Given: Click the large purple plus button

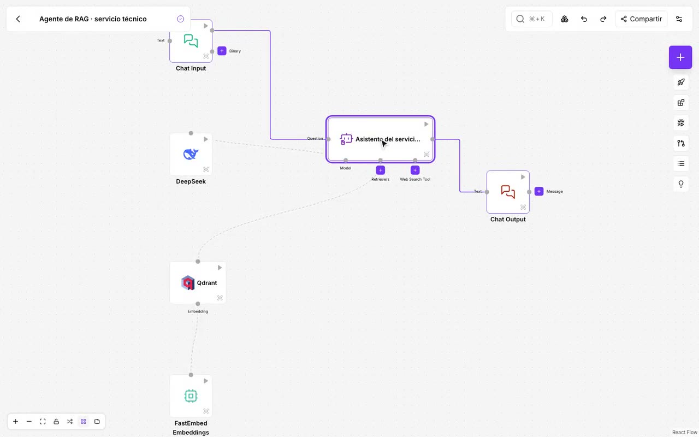Looking at the screenshot, I should 680,57.
